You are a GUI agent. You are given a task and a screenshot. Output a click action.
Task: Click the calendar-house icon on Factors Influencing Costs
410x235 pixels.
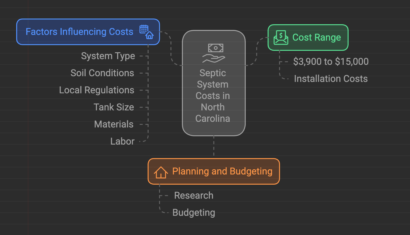click(x=146, y=31)
